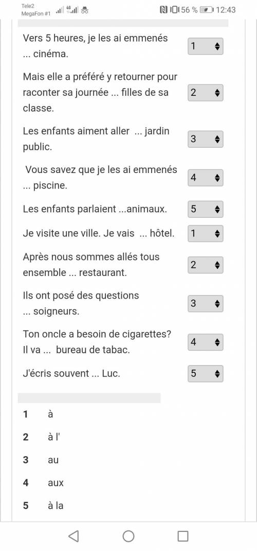Open dropdown beside 'Je vais ... hôtel'
The width and height of the screenshot is (257, 551).
(x=206, y=233)
